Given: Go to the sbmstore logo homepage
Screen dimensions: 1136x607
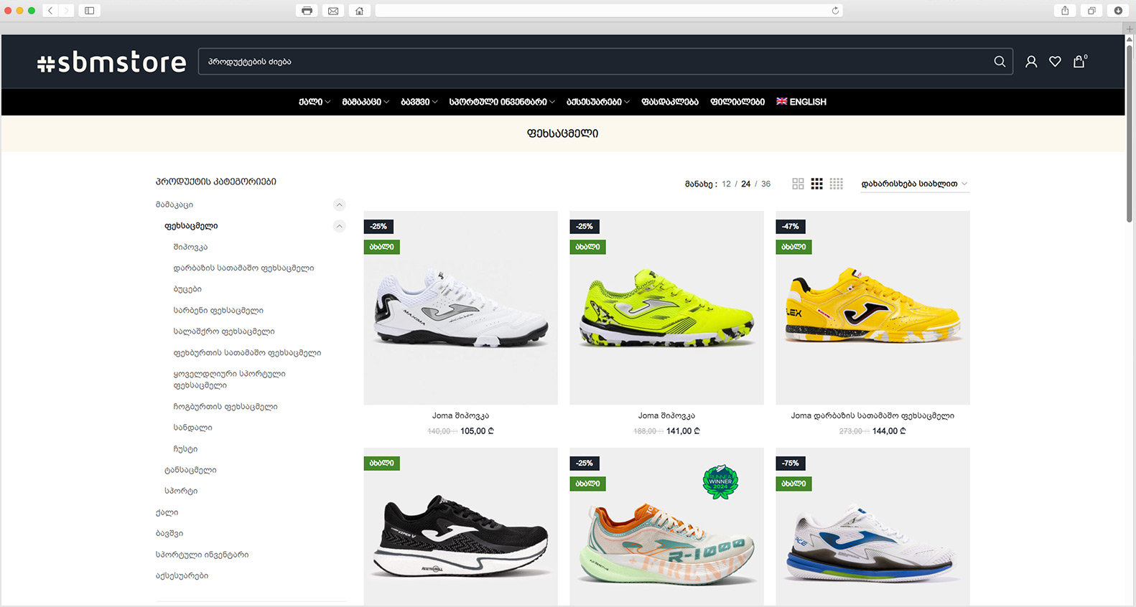Looking at the screenshot, I should [x=111, y=62].
